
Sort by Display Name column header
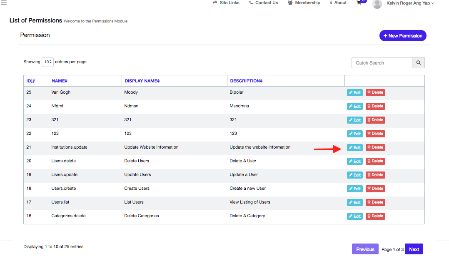142,81
